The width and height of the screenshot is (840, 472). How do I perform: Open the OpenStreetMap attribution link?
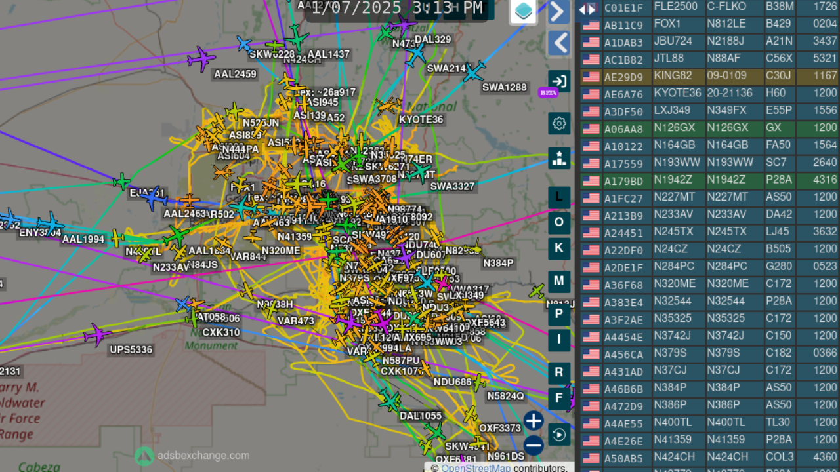[476, 468]
